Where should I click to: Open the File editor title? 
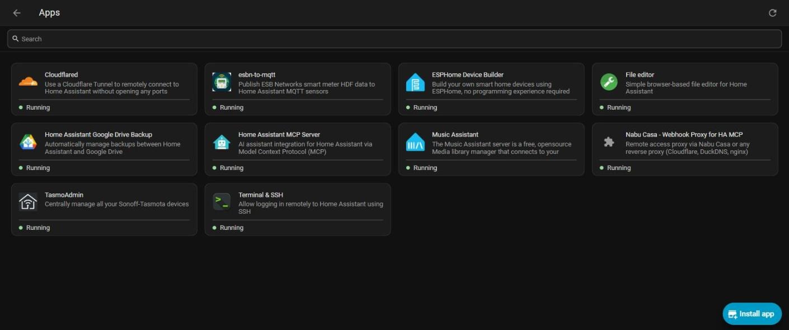(x=640, y=74)
